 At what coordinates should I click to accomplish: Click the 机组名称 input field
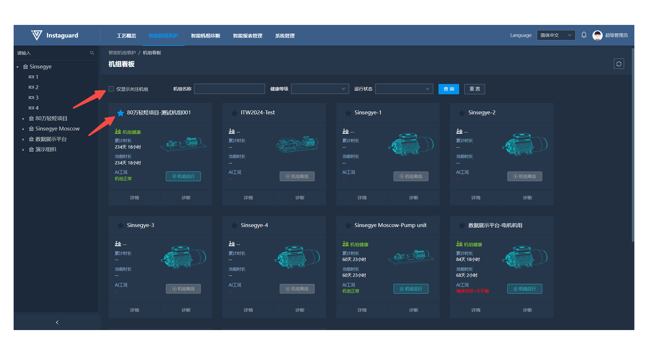230,89
